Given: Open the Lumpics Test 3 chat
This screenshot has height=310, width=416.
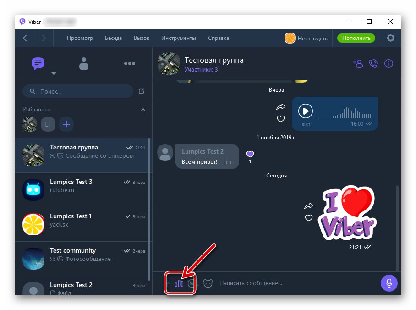Looking at the screenshot, I should tap(81, 190).
